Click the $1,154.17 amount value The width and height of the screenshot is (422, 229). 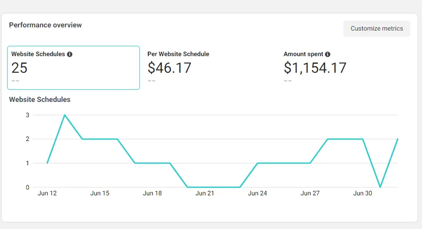point(315,68)
